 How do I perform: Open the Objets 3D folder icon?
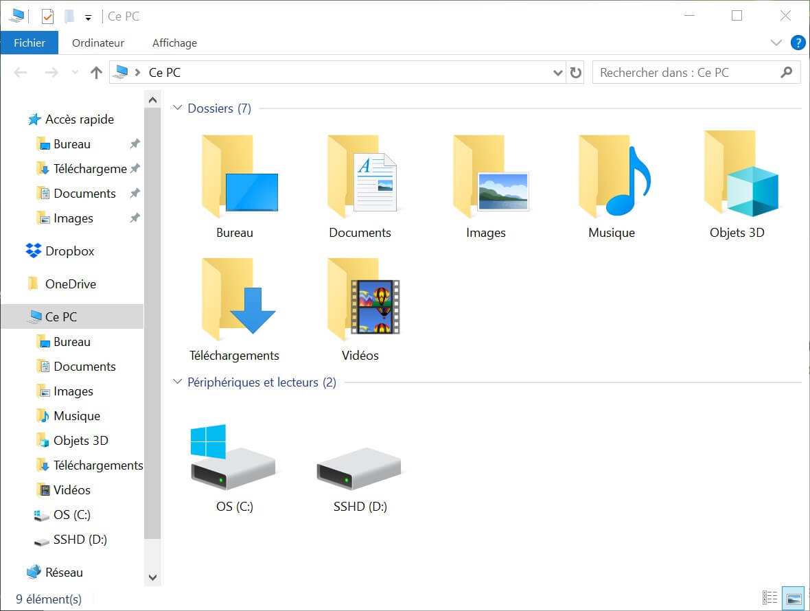(739, 176)
